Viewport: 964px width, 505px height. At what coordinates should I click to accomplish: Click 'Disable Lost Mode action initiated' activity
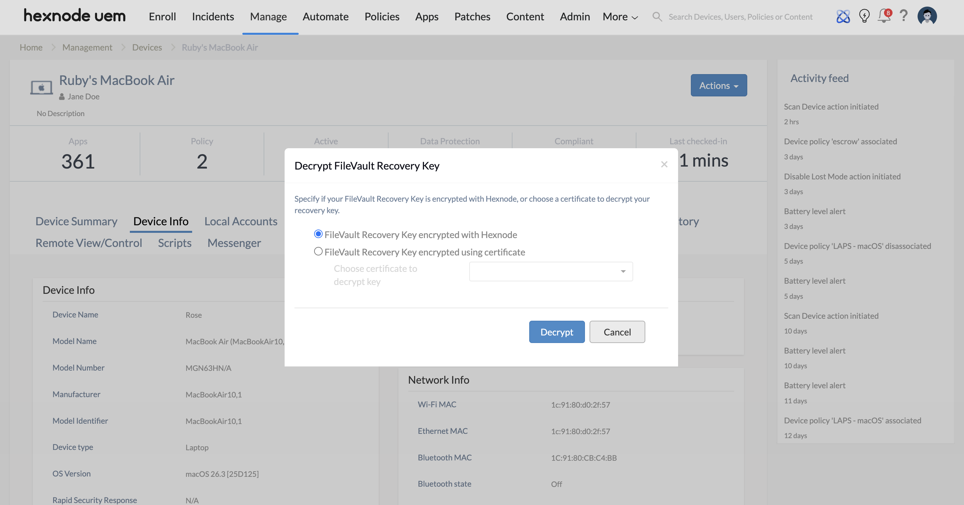[842, 176]
